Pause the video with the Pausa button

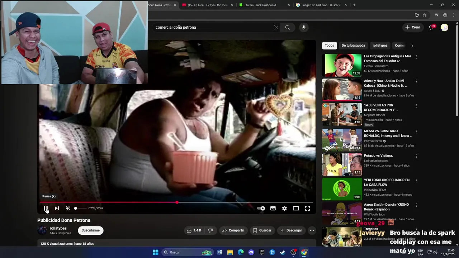tap(46, 208)
